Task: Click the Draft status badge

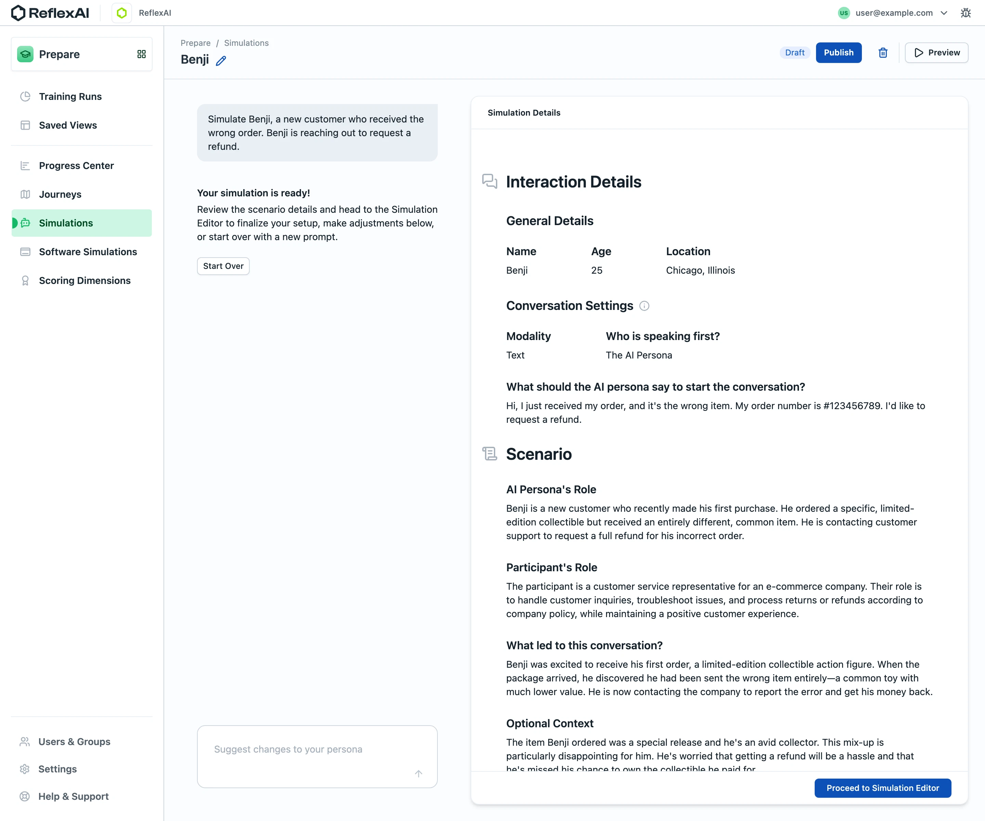Action: pos(794,53)
